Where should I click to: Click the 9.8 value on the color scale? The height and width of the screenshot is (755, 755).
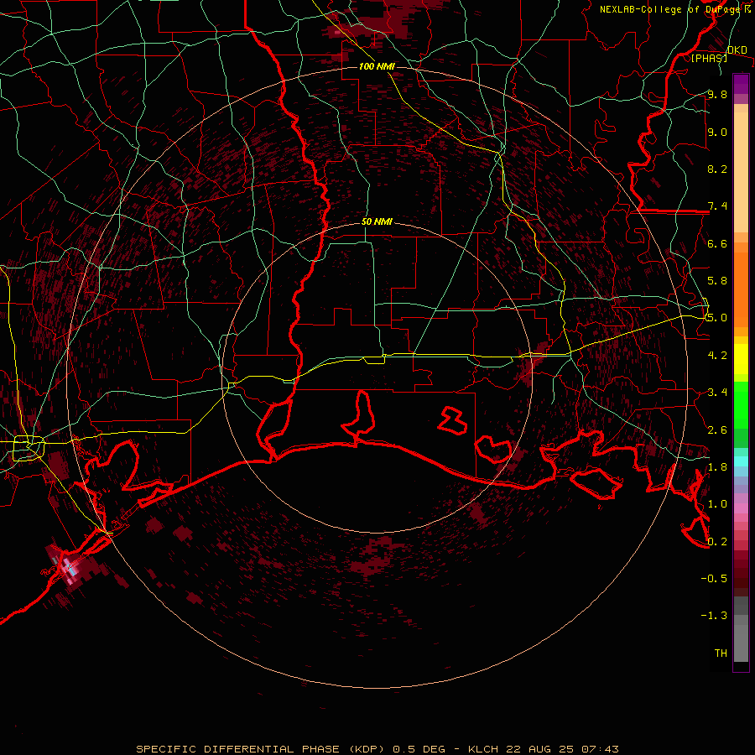pyautogui.click(x=717, y=94)
